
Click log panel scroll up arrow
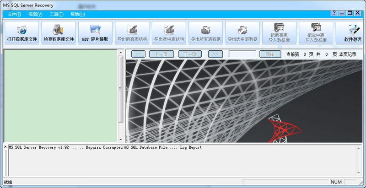[359, 148]
